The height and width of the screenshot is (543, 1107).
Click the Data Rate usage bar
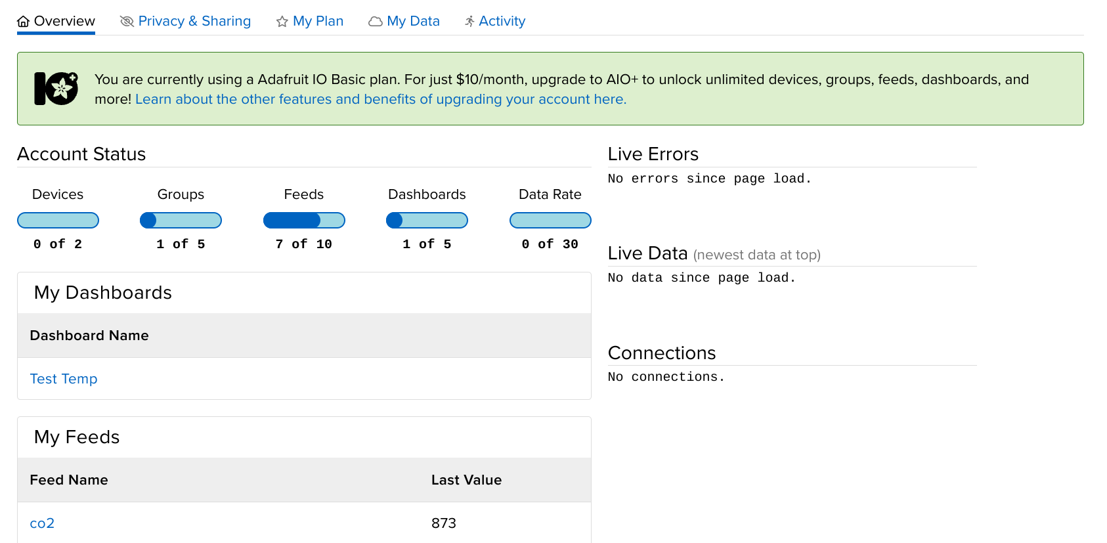click(550, 221)
